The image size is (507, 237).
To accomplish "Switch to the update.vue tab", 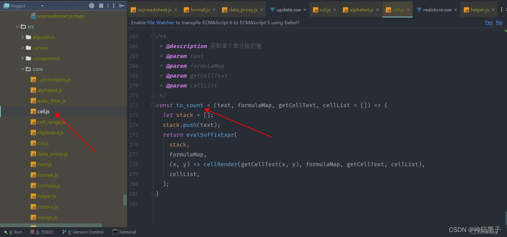I will [x=288, y=10].
